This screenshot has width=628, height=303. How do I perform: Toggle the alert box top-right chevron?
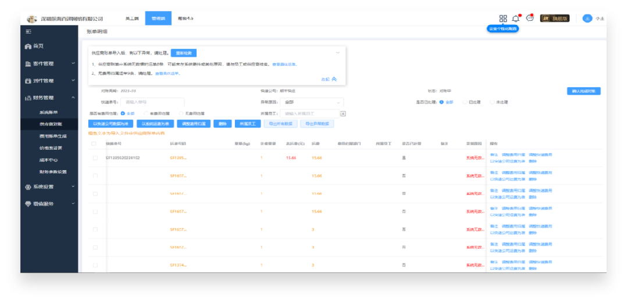pos(338,53)
